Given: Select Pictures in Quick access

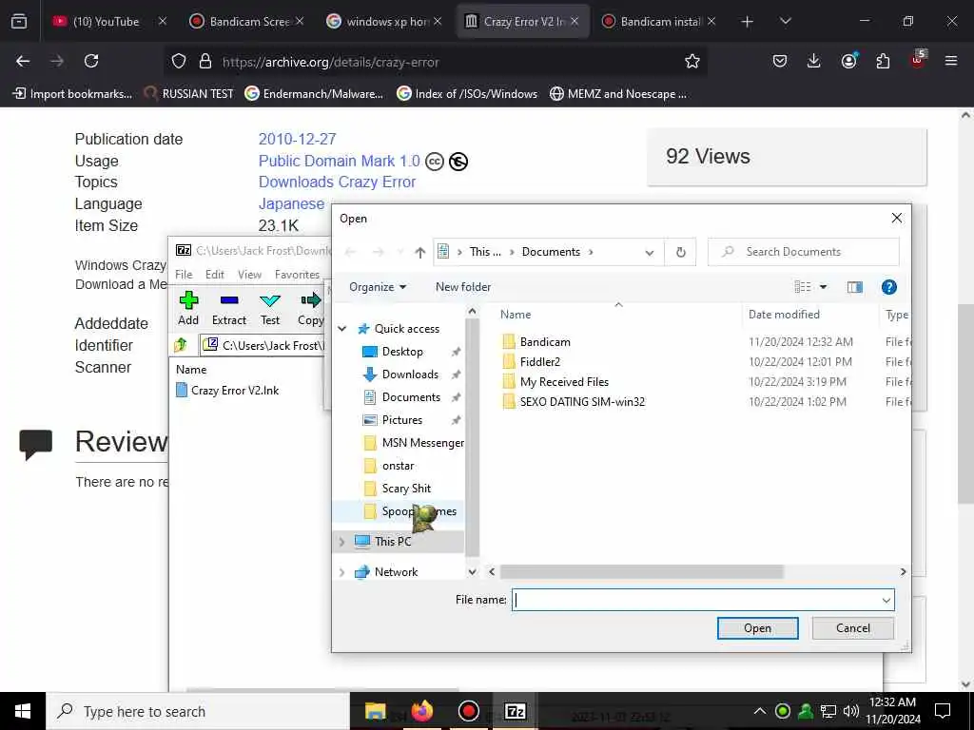Looking at the screenshot, I should pos(402,420).
